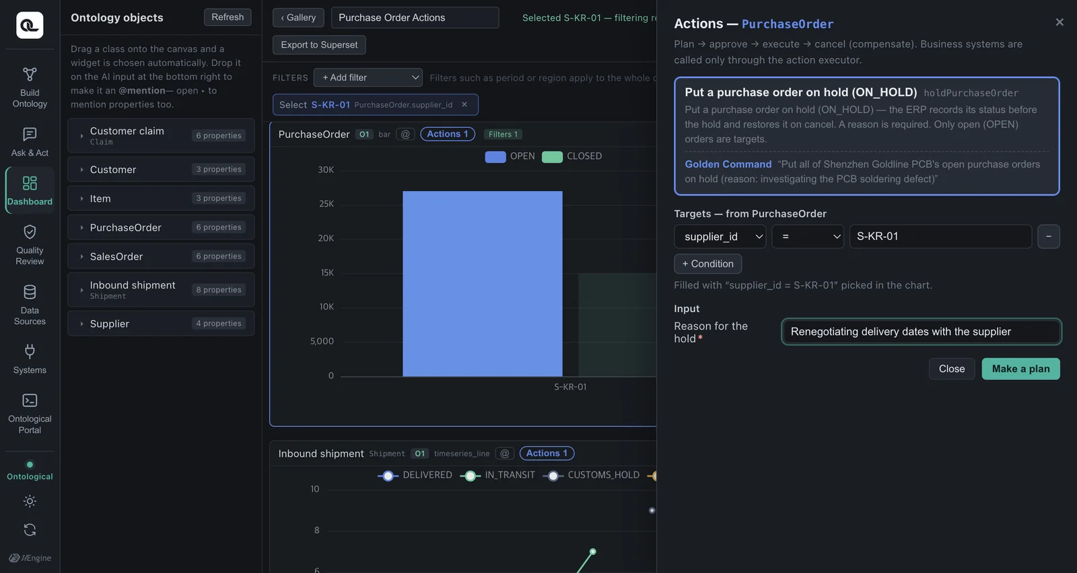Focus the Reason for the hold input
1077x573 pixels.
(922, 332)
